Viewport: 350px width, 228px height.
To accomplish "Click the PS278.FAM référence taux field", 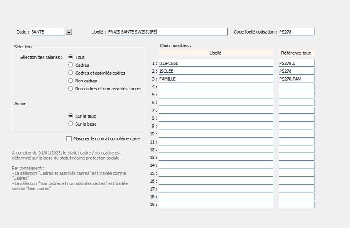I will 296,79.
